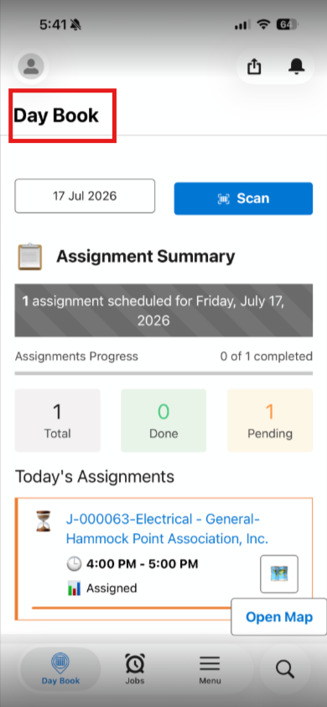Tap the Done count tile
Screen dimensions: 327x707
tap(163, 420)
